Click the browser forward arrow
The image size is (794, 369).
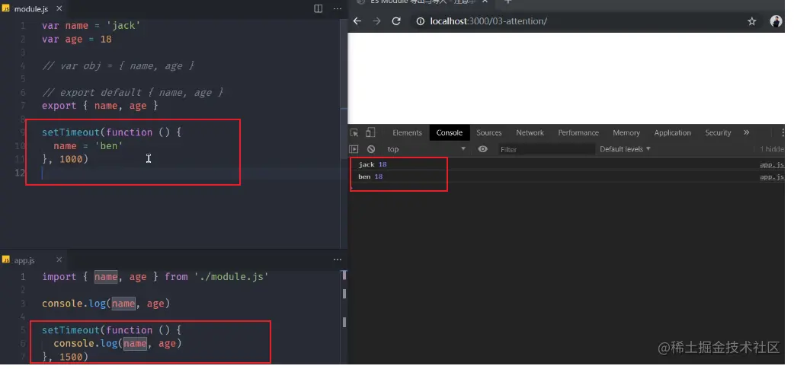coord(376,21)
